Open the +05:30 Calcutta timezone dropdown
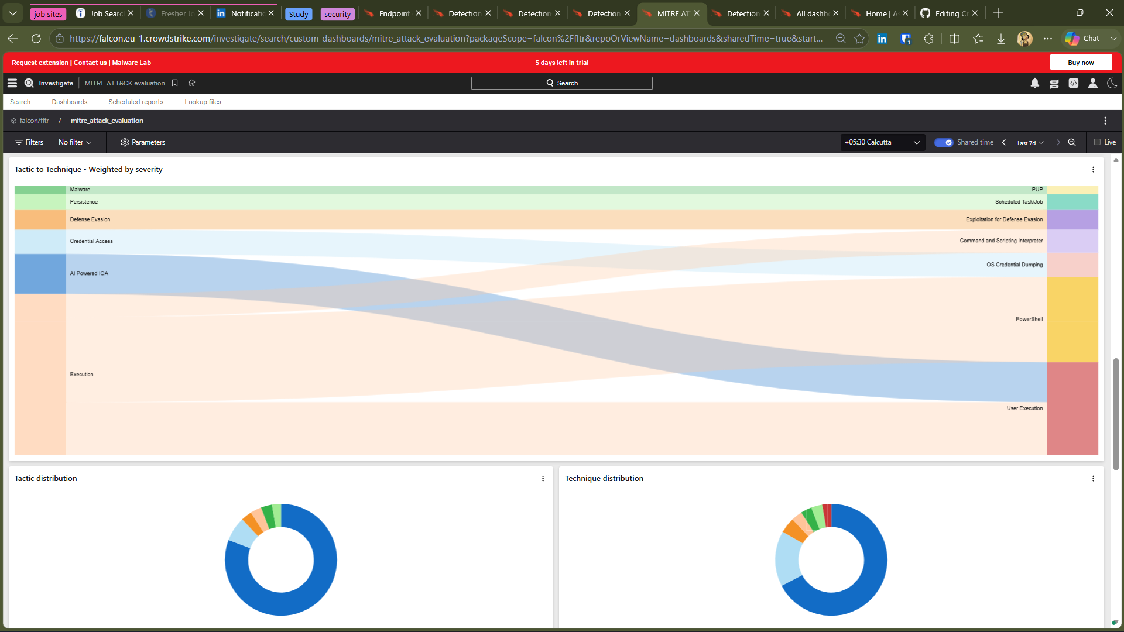The height and width of the screenshot is (632, 1124). [x=883, y=142]
